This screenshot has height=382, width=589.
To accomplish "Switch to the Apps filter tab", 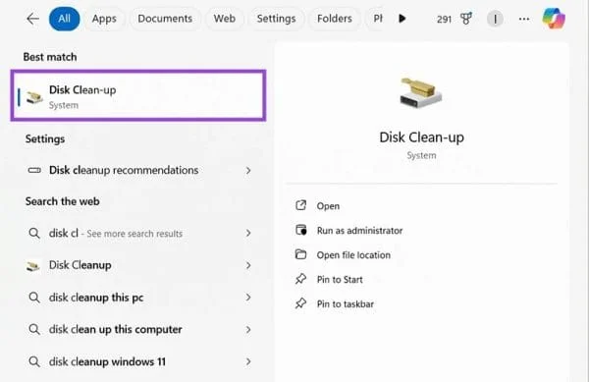I will [x=104, y=19].
